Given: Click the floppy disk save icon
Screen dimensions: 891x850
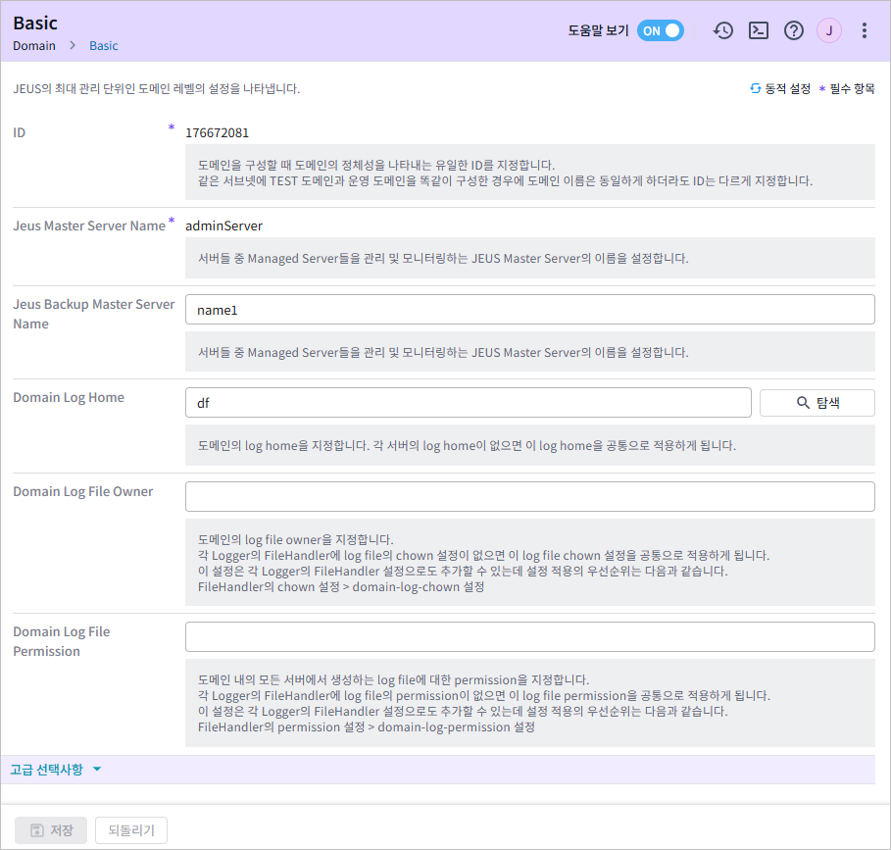Looking at the screenshot, I should (36, 830).
